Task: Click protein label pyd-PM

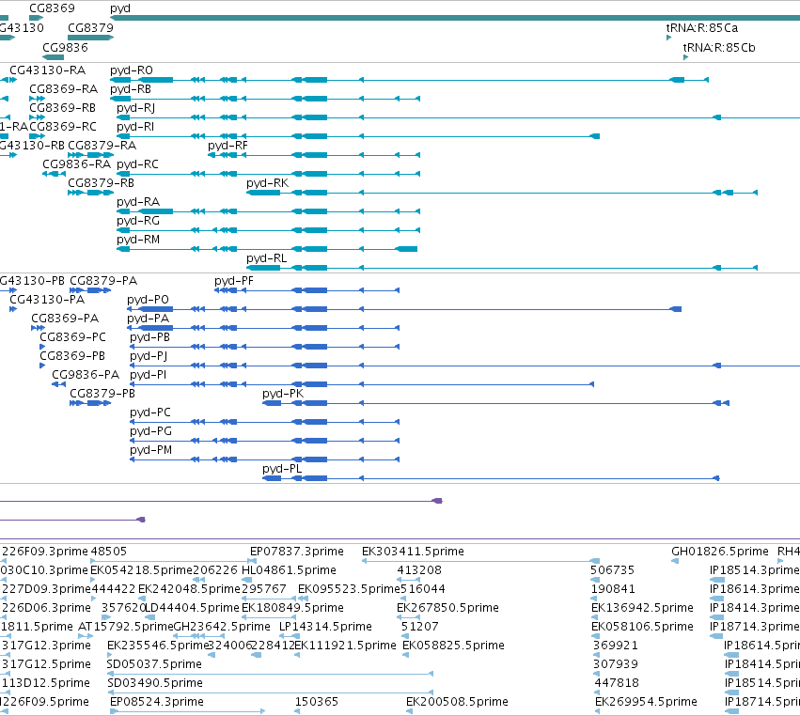Action: 150,450
